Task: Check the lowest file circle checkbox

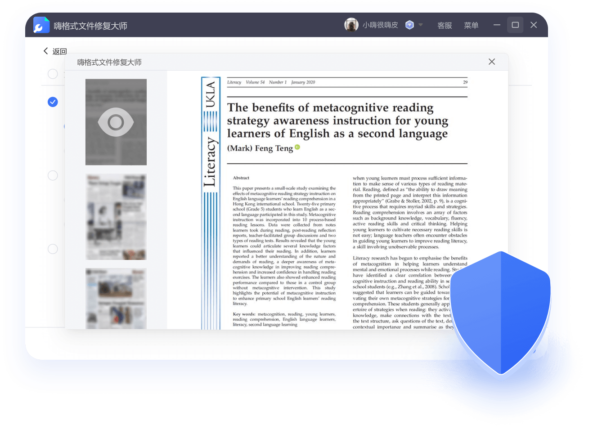Action: click(53, 249)
